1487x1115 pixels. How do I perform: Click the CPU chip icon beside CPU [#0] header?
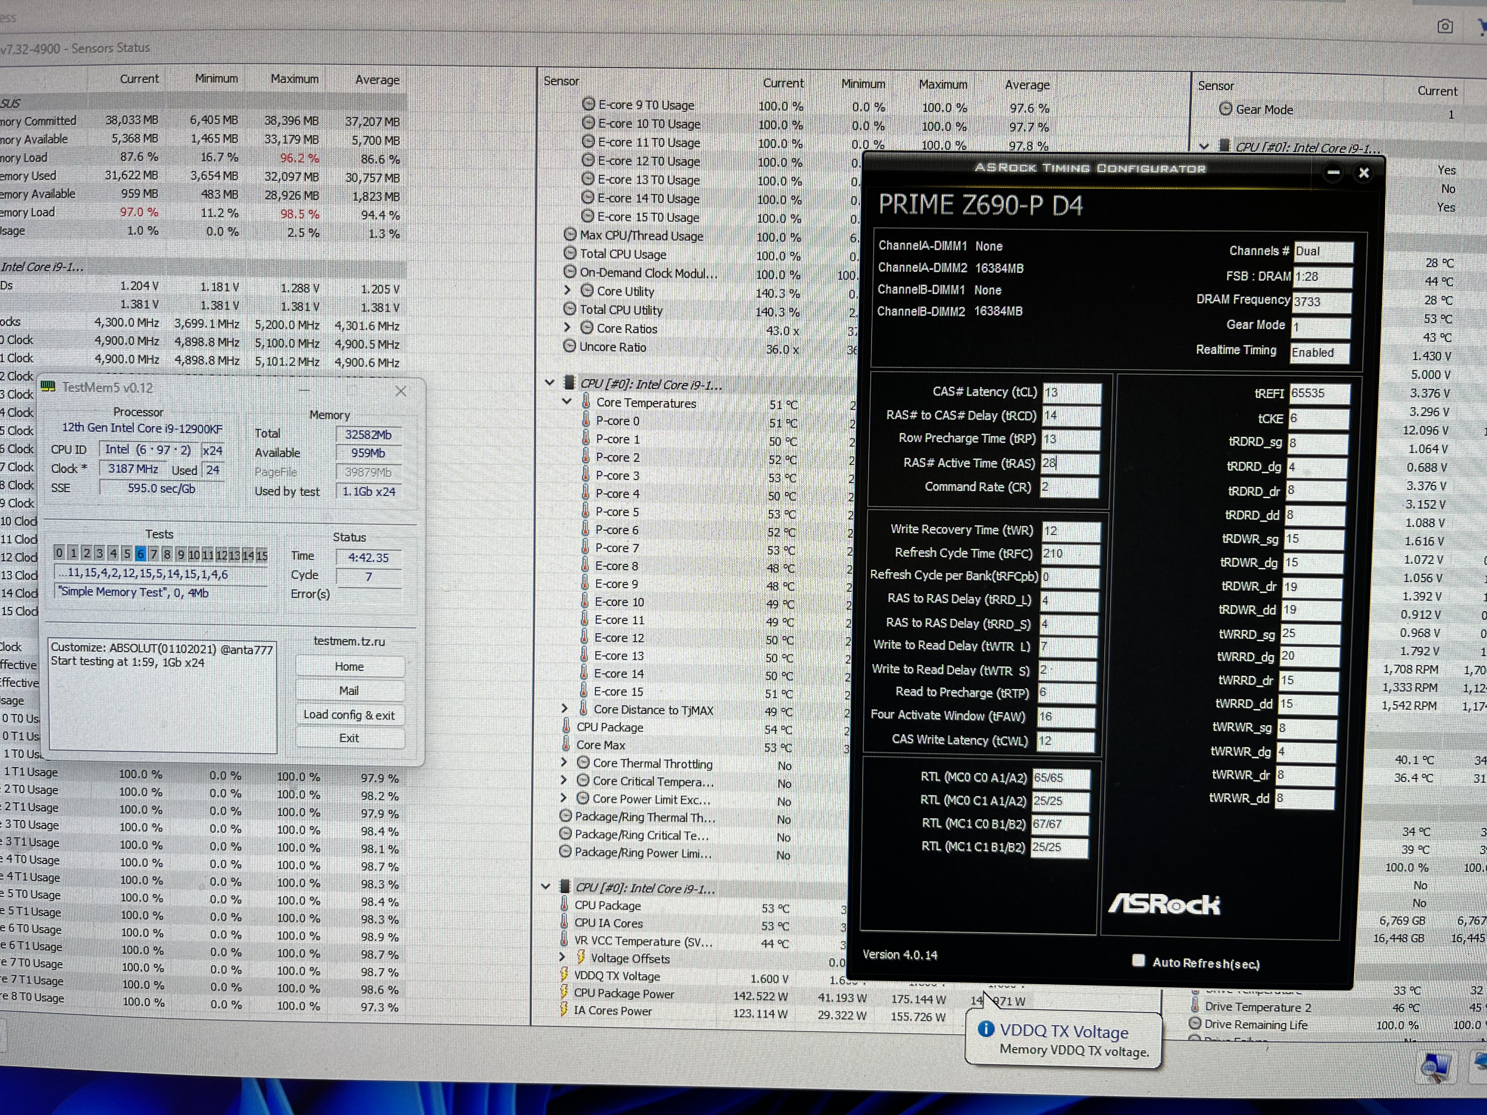click(x=569, y=383)
